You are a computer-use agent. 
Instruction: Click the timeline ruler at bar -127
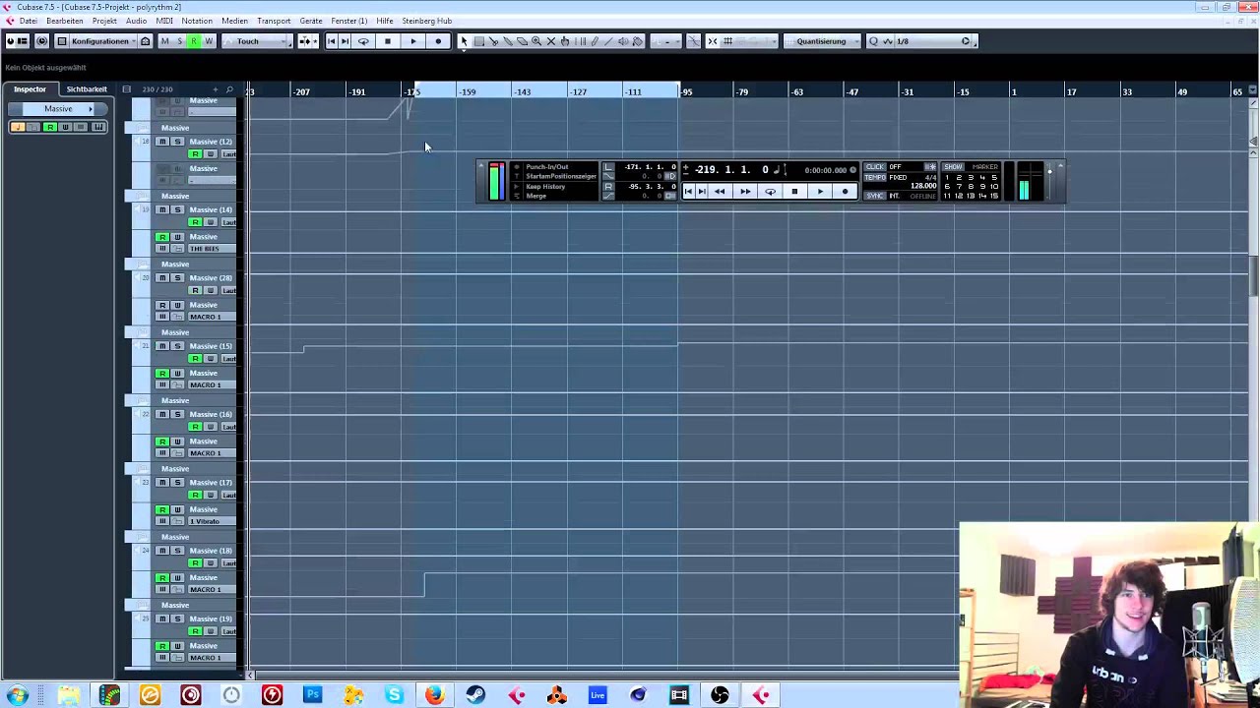579,91
